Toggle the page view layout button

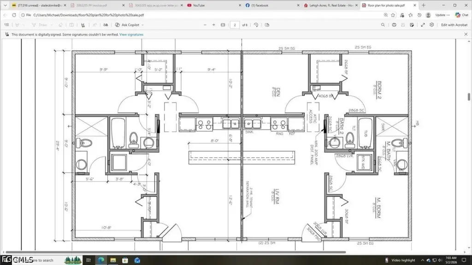click(267, 25)
